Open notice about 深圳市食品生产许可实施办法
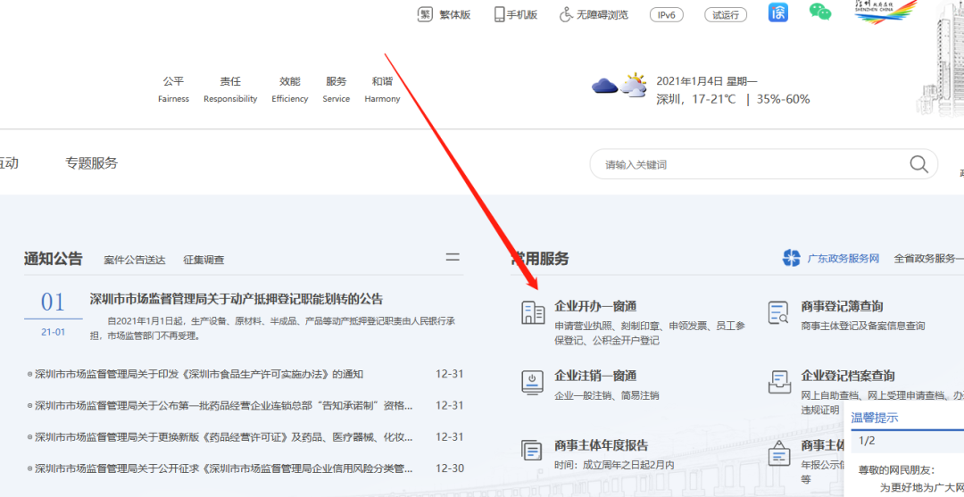The image size is (964, 497). [199, 374]
